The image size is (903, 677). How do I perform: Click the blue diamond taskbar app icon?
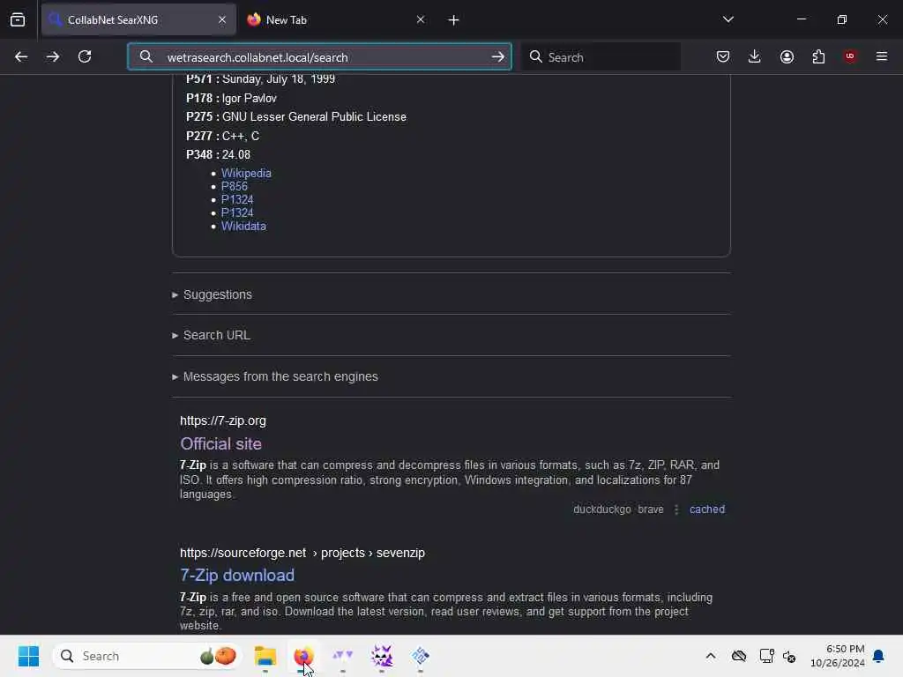pyautogui.click(x=421, y=656)
